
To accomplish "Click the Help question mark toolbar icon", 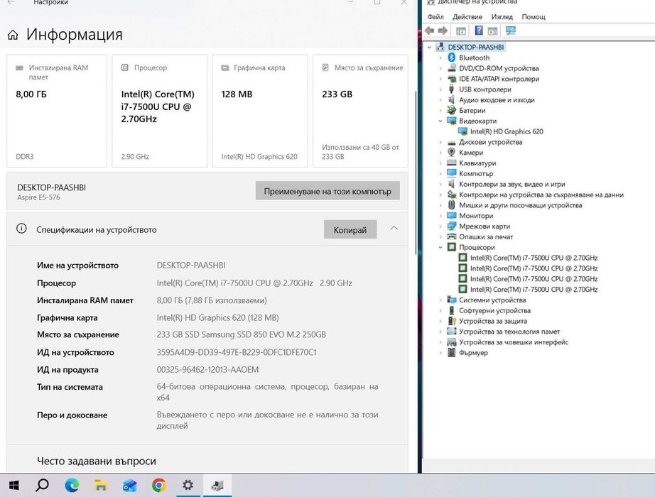I will point(479,31).
